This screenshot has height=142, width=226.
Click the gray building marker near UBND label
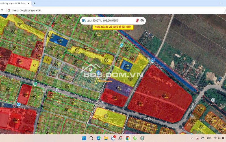coord(56,90)
